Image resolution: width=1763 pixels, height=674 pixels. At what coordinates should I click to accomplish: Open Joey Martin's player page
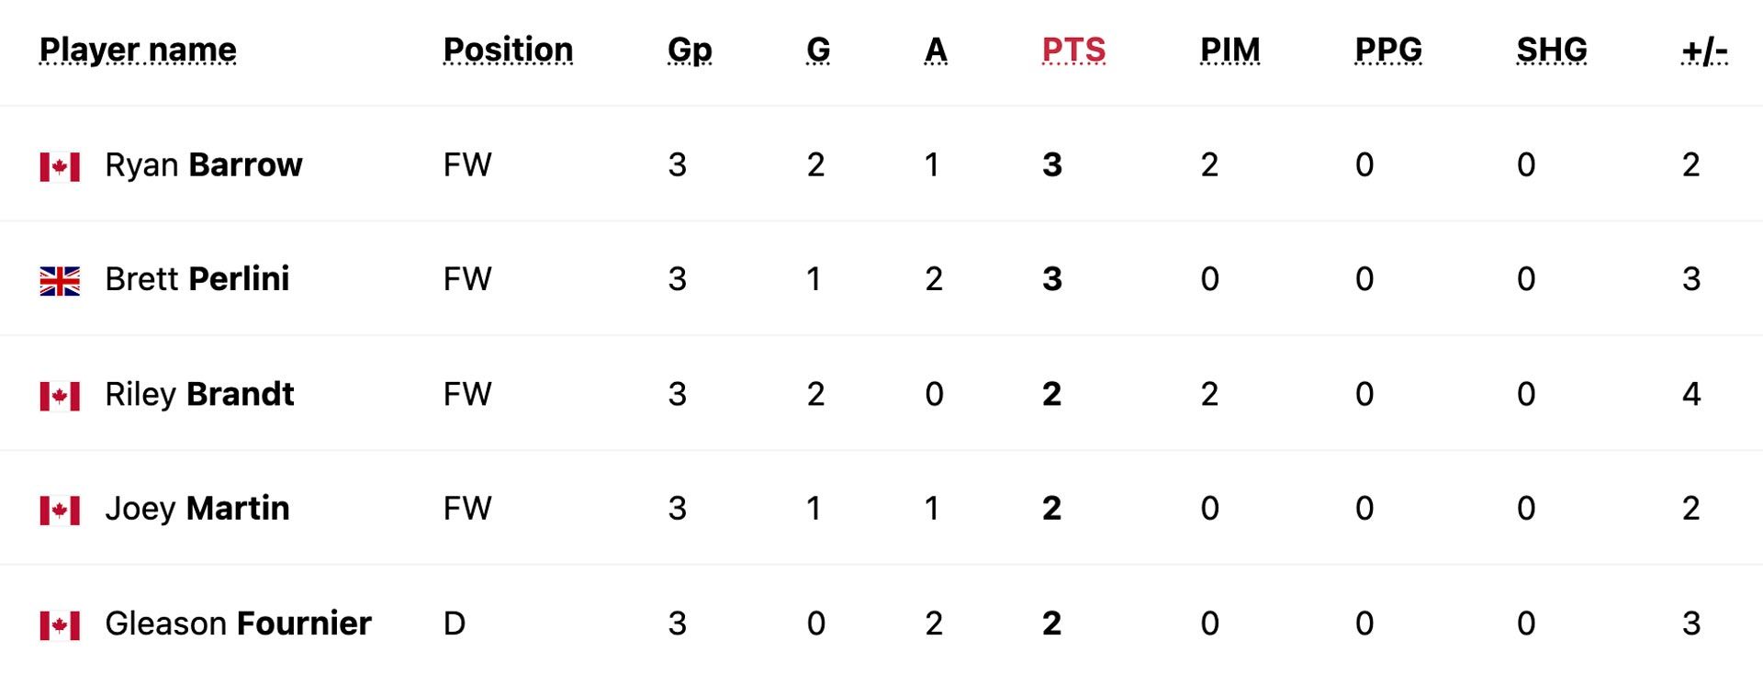pyautogui.click(x=197, y=509)
